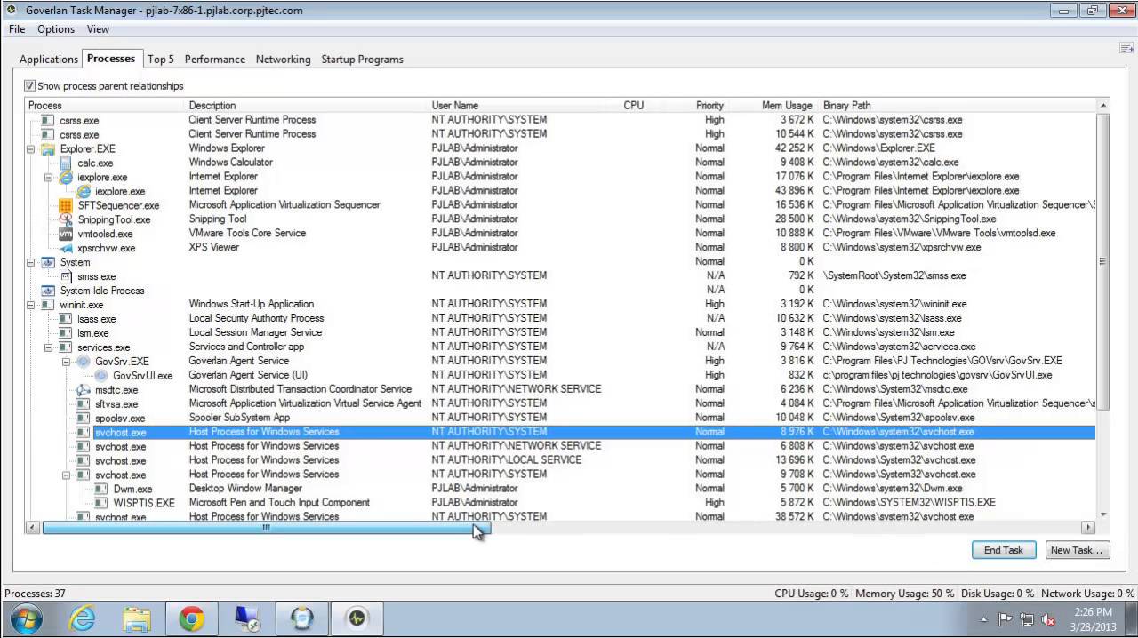Screen dimensions: 1138x638
Task: Show hidden tray icons arrow
Action: coord(983,619)
